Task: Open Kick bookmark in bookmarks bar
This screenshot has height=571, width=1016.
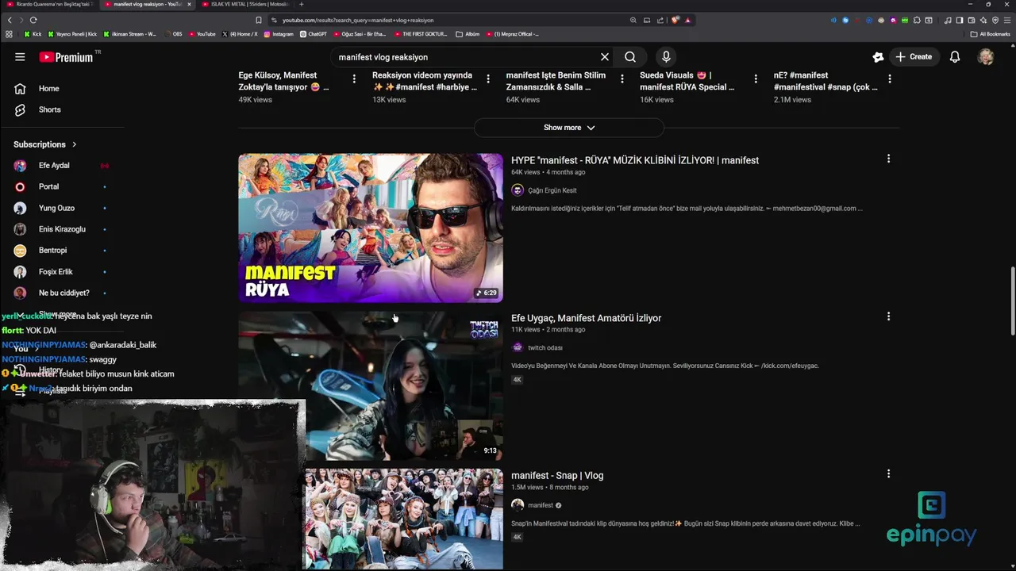Action: pos(33,34)
